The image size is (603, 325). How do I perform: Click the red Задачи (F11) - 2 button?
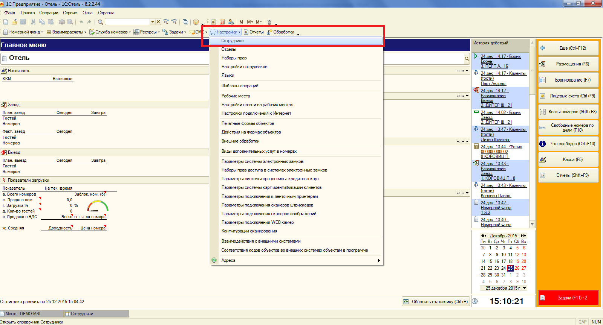[x=568, y=298]
